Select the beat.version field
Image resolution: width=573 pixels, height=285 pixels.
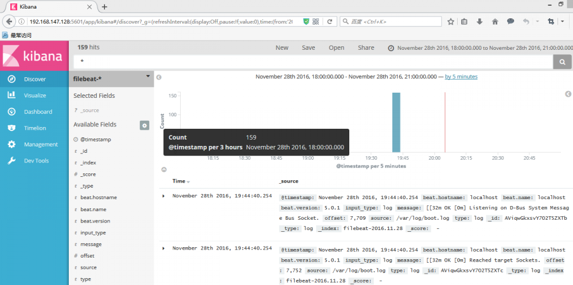coord(95,221)
